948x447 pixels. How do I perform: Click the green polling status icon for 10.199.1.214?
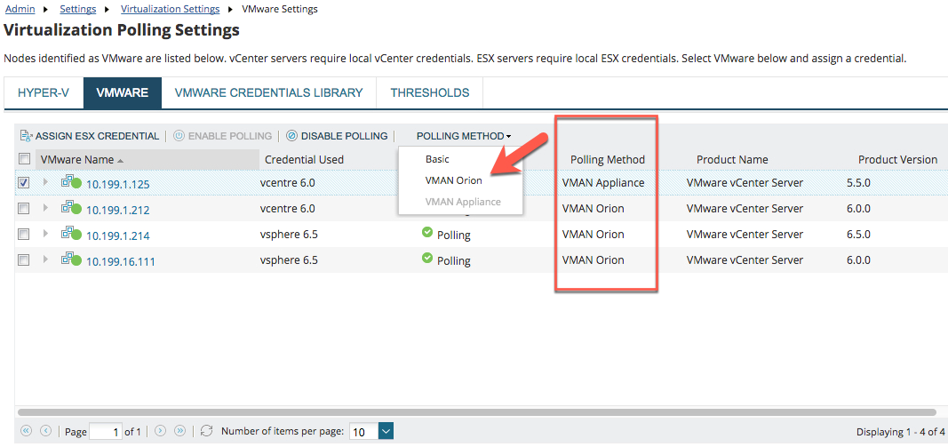click(427, 233)
